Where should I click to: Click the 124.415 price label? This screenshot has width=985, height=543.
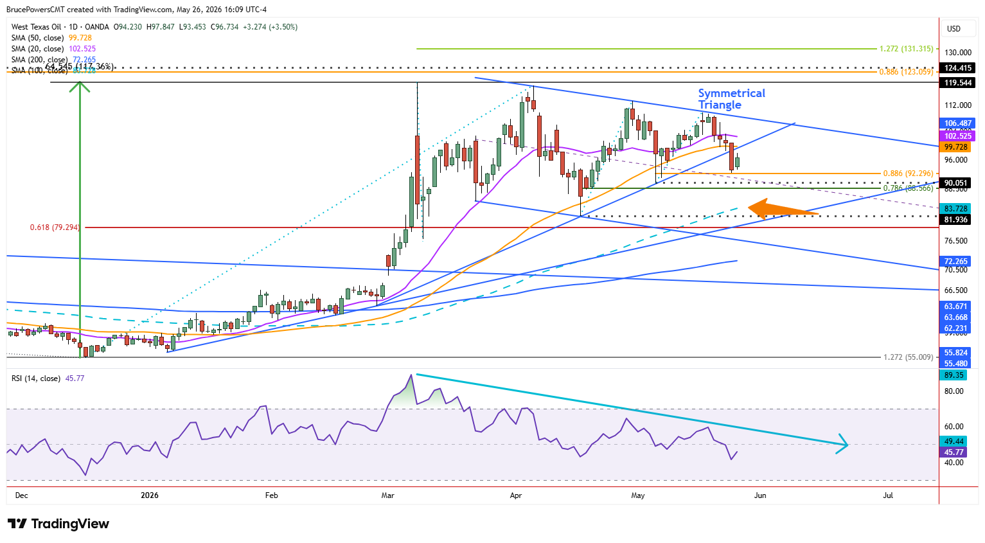[957, 68]
